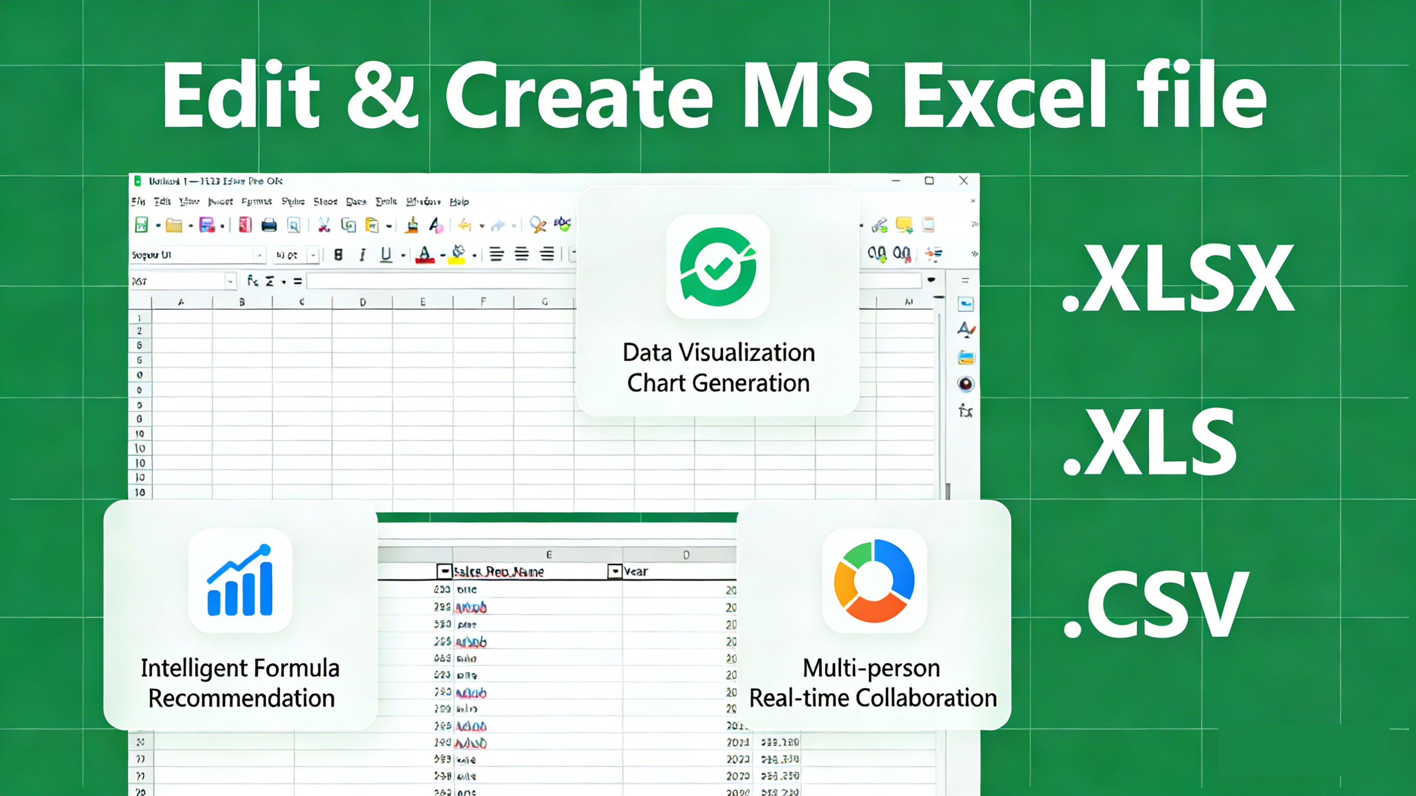Click in the formula input field
This screenshot has height=796, width=1416.
(442, 282)
